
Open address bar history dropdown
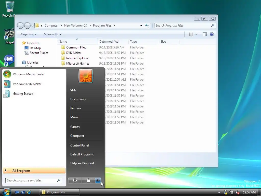tap(141, 26)
